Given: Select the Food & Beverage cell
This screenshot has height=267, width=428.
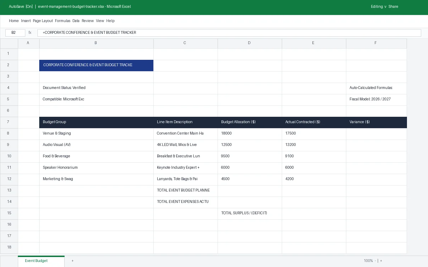Looking at the screenshot, I should [96, 157].
